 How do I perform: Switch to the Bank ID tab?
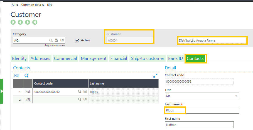[x=175, y=58]
